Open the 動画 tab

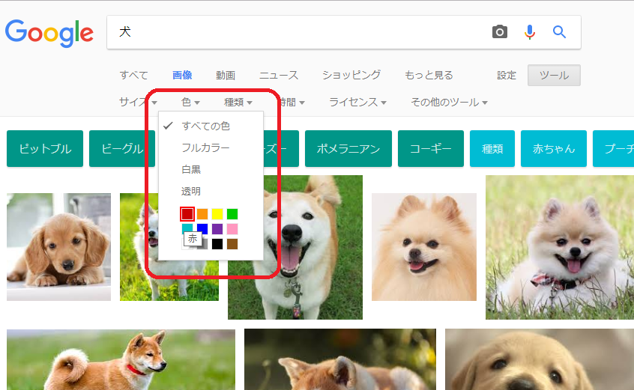tap(226, 75)
